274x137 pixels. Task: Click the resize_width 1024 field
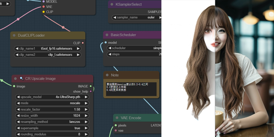tap(52, 116)
